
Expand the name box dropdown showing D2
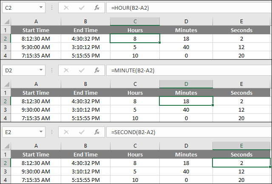(x=41, y=70)
